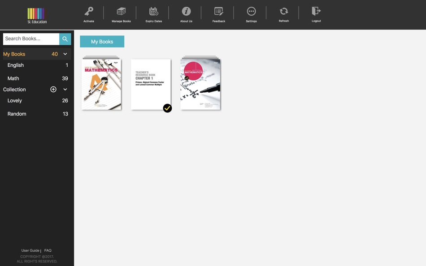
Task: Click in the Search Books field
Action: [31, 39]
